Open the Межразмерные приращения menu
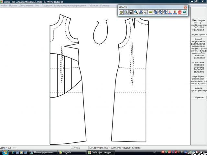Screen dimensions: 207x155 click(x=70, y=5)
